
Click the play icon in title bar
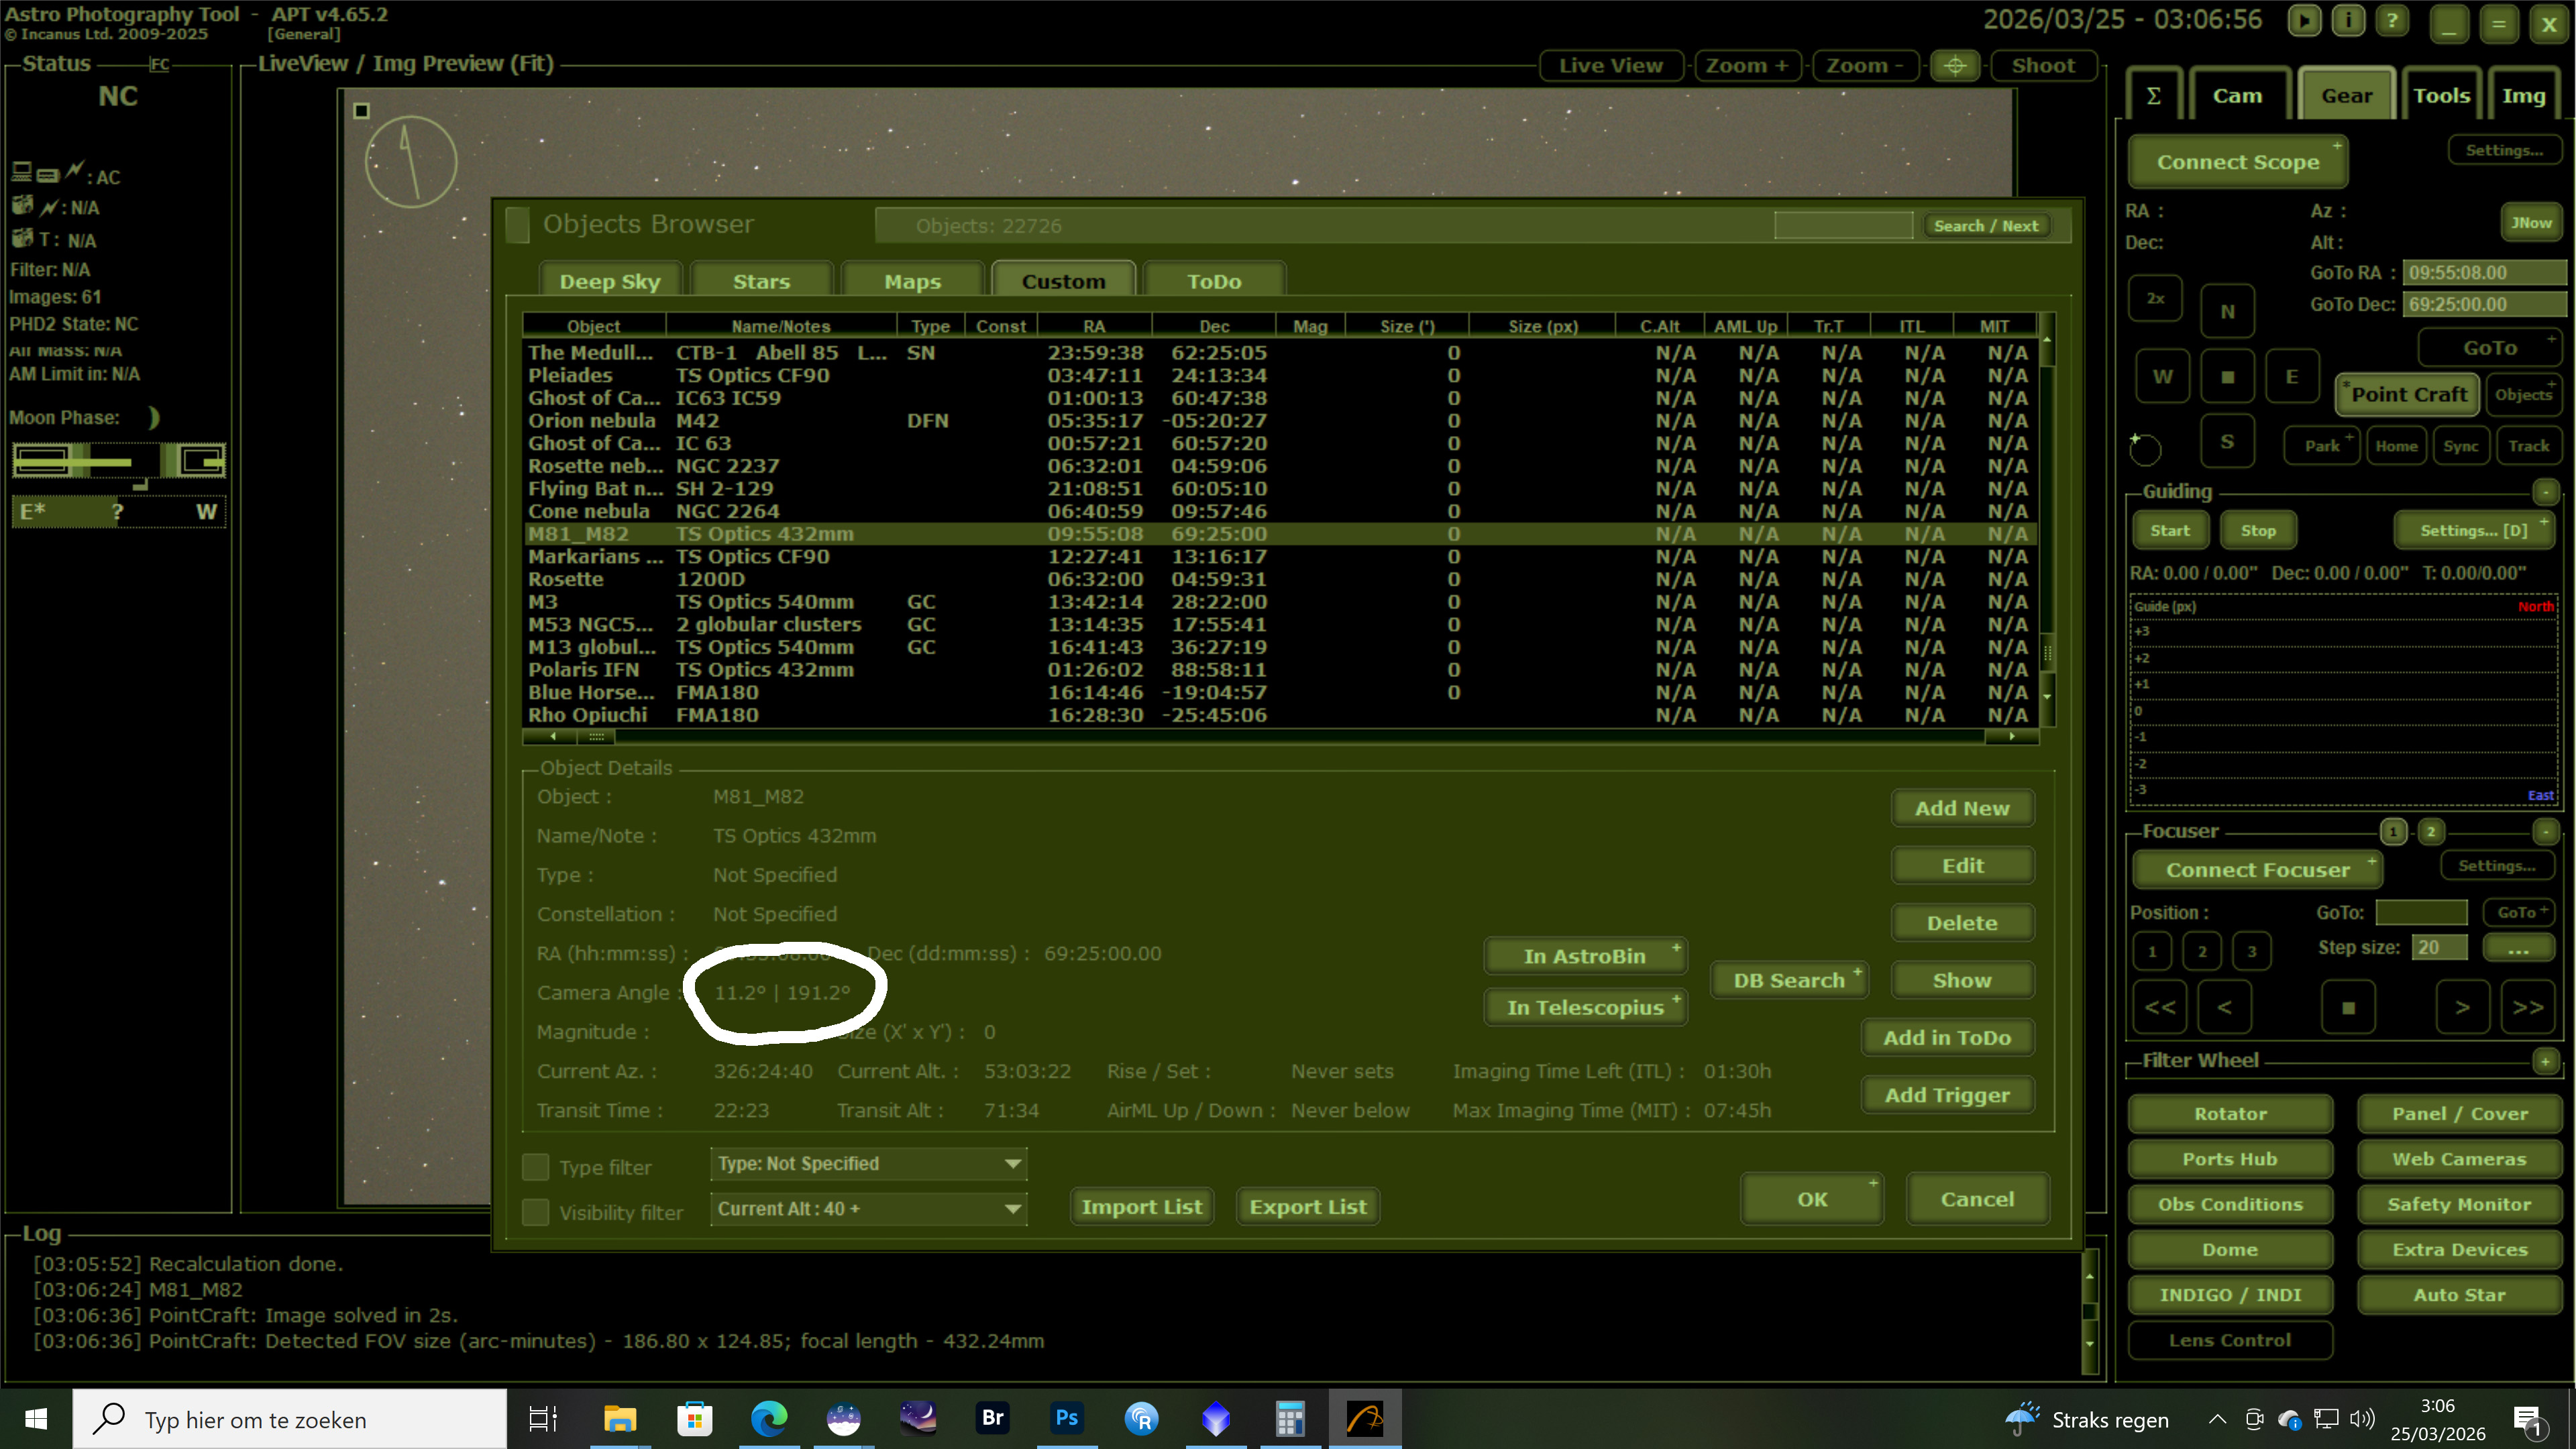coord(2304,21)
